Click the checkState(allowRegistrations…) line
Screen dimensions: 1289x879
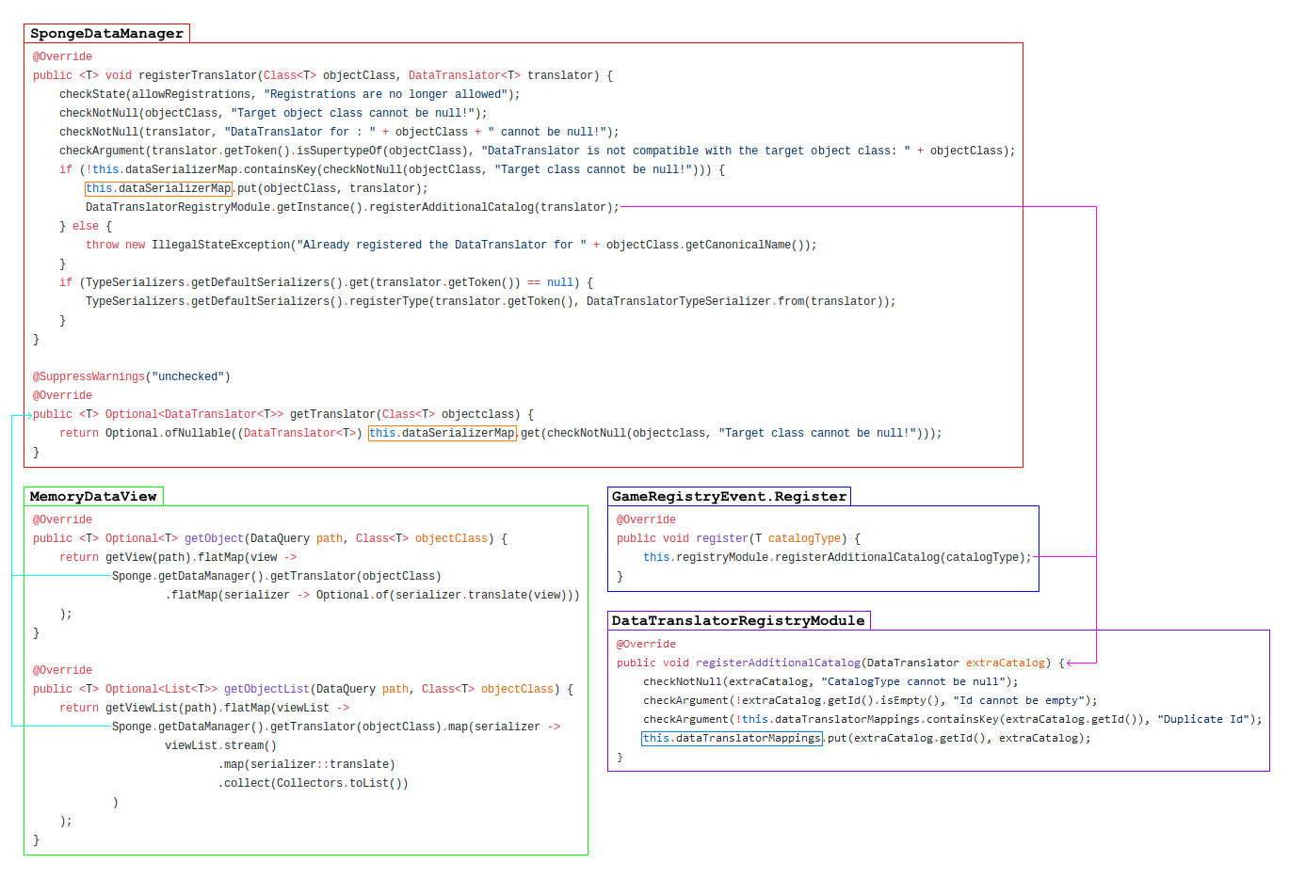(x=290, y=94)
